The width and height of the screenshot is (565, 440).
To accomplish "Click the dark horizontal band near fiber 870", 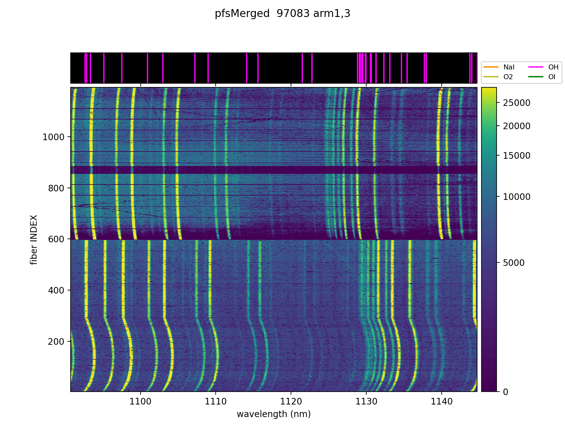I will (273, 170).
